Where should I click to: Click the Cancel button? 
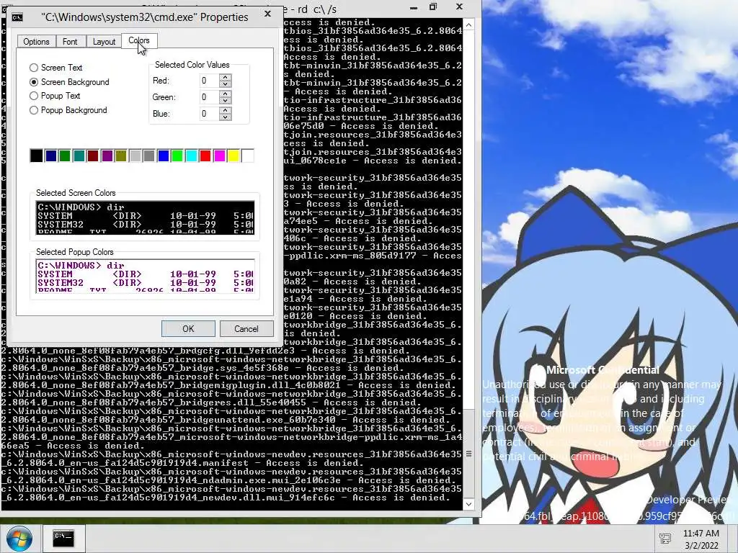pos(246,328)
